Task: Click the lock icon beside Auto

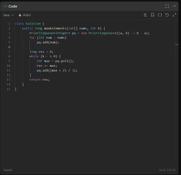Action: 20,15
